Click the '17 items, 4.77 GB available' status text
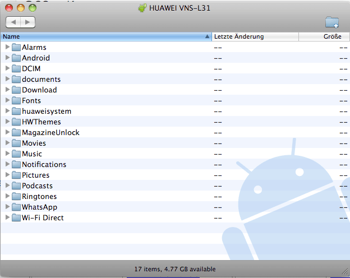The width and height of the screenshot is (350, 278). click(x=175, y=269)
